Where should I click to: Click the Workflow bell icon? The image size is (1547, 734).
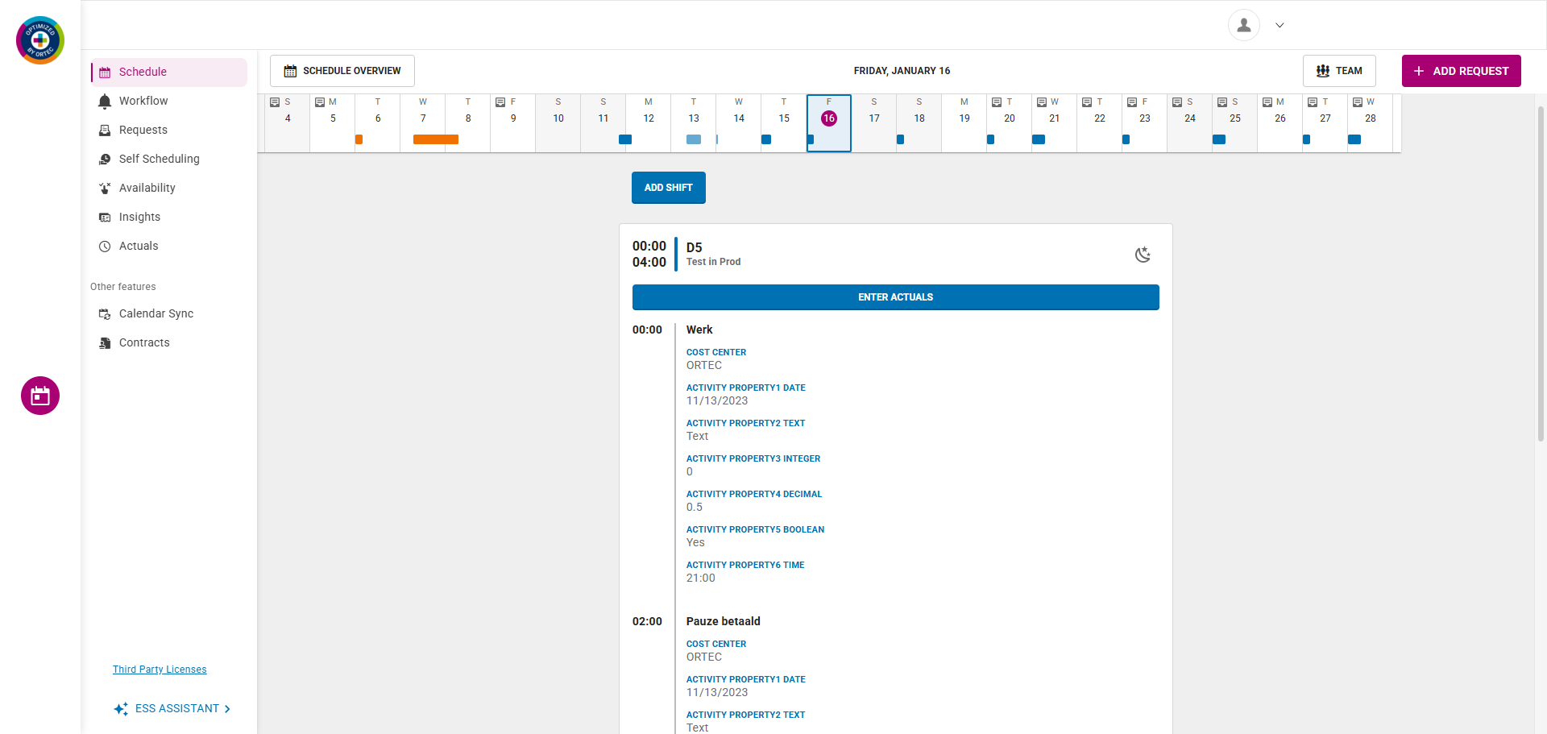click(105, 101)
